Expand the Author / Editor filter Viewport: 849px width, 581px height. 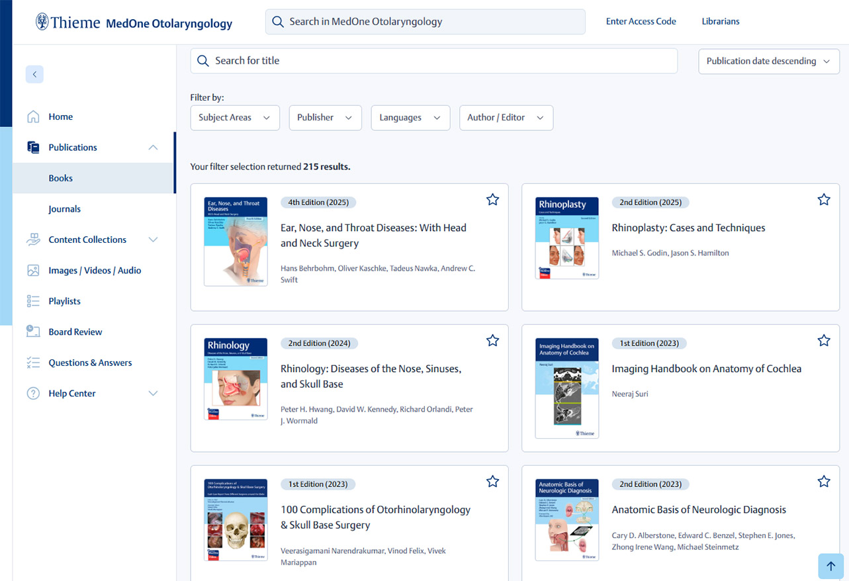coord(506,118)
